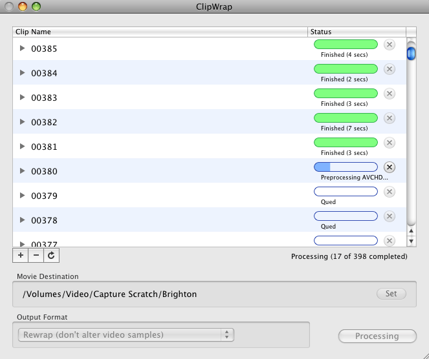This screenshot has height=359, width=429.
Task: Cancel clip 00382 via its X icon
Action: click(x=390, y=118)
